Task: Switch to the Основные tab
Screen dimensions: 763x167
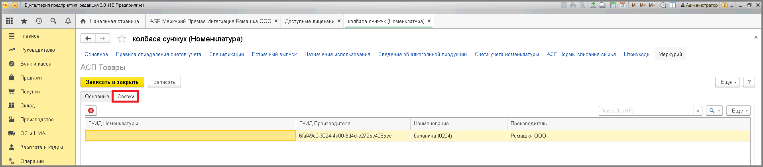Action: [x=97, y=96]
